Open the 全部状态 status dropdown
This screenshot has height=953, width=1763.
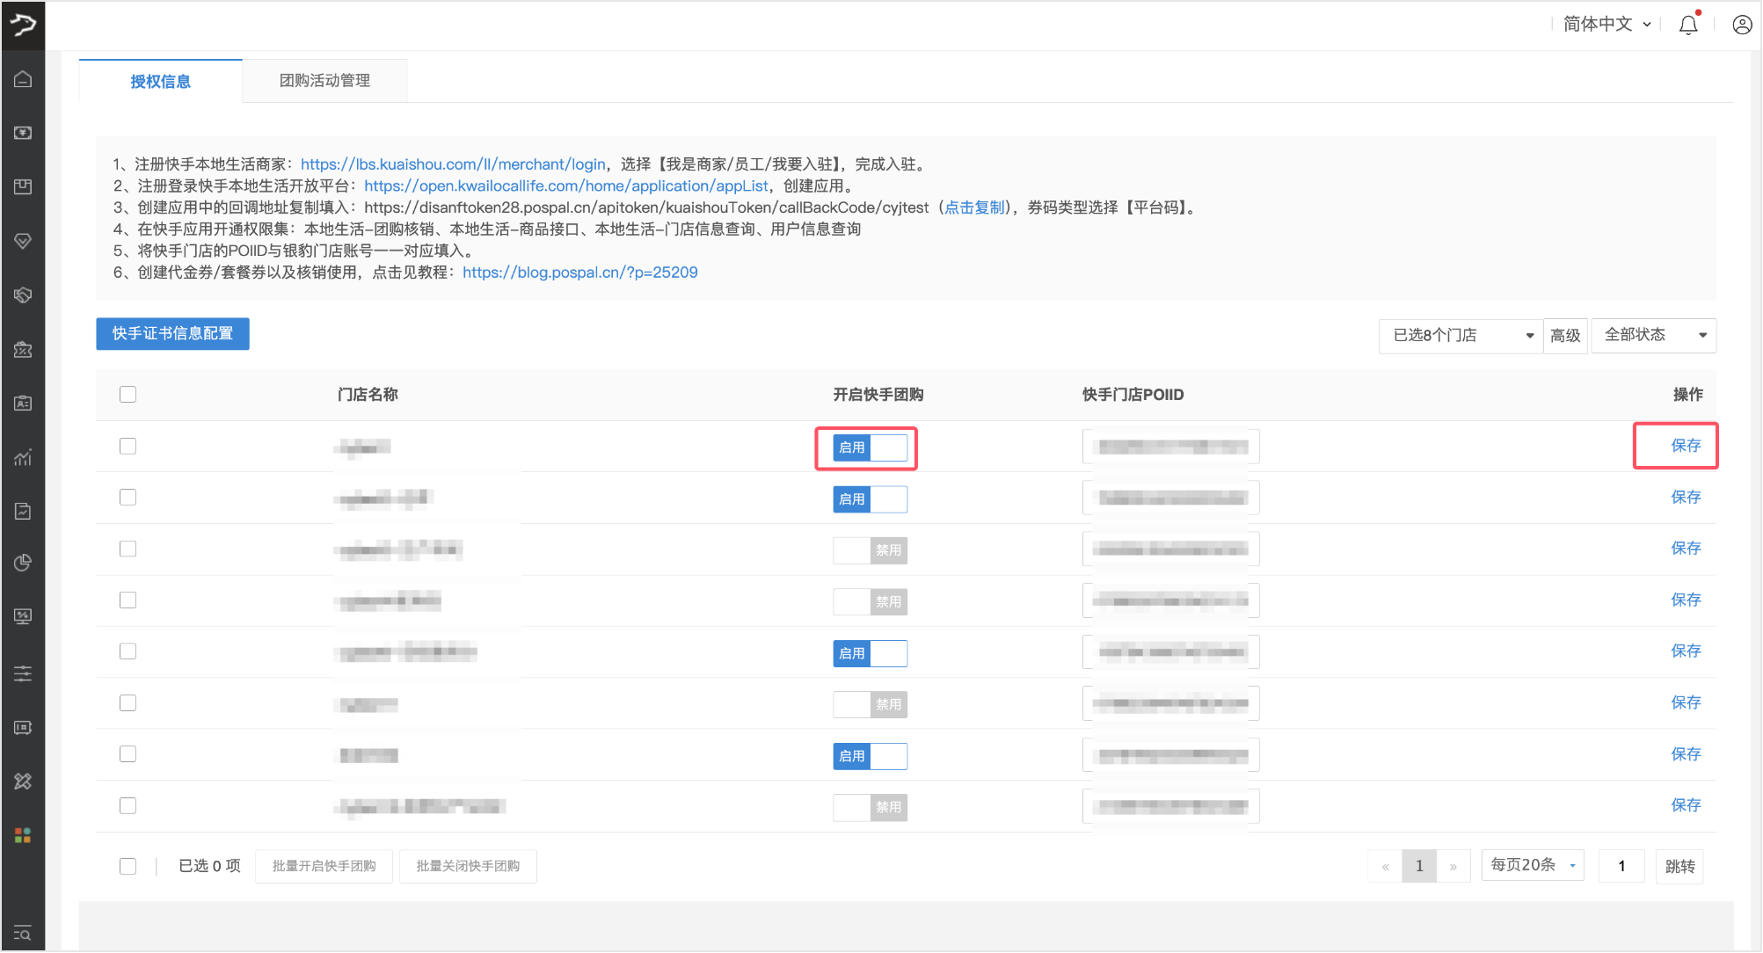1653,335
